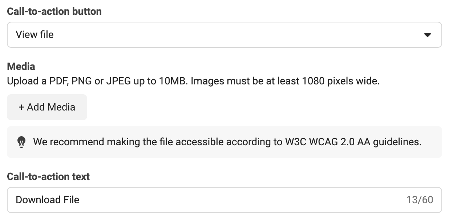Viewport: 449px width, 221px height.
Task: Click the 'Media' section heading
Action: pos(21,67)
